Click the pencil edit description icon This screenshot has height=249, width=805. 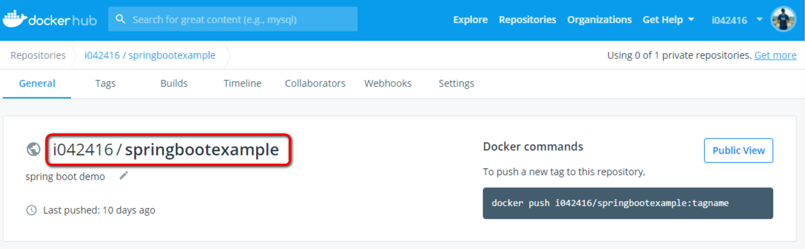click(124, 176)
